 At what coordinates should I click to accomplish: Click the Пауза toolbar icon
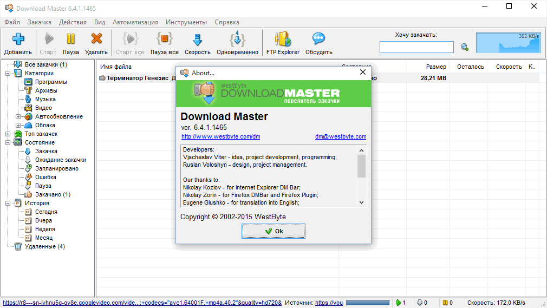[71, 39]
